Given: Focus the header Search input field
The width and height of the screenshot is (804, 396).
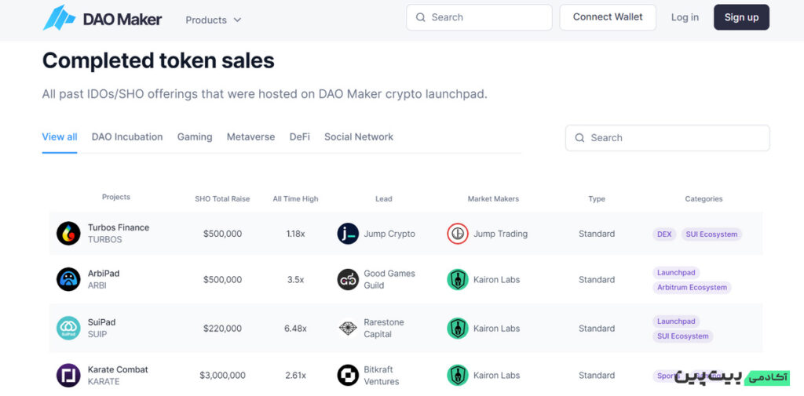Looking at the screenshot, I should pos(479,17).
